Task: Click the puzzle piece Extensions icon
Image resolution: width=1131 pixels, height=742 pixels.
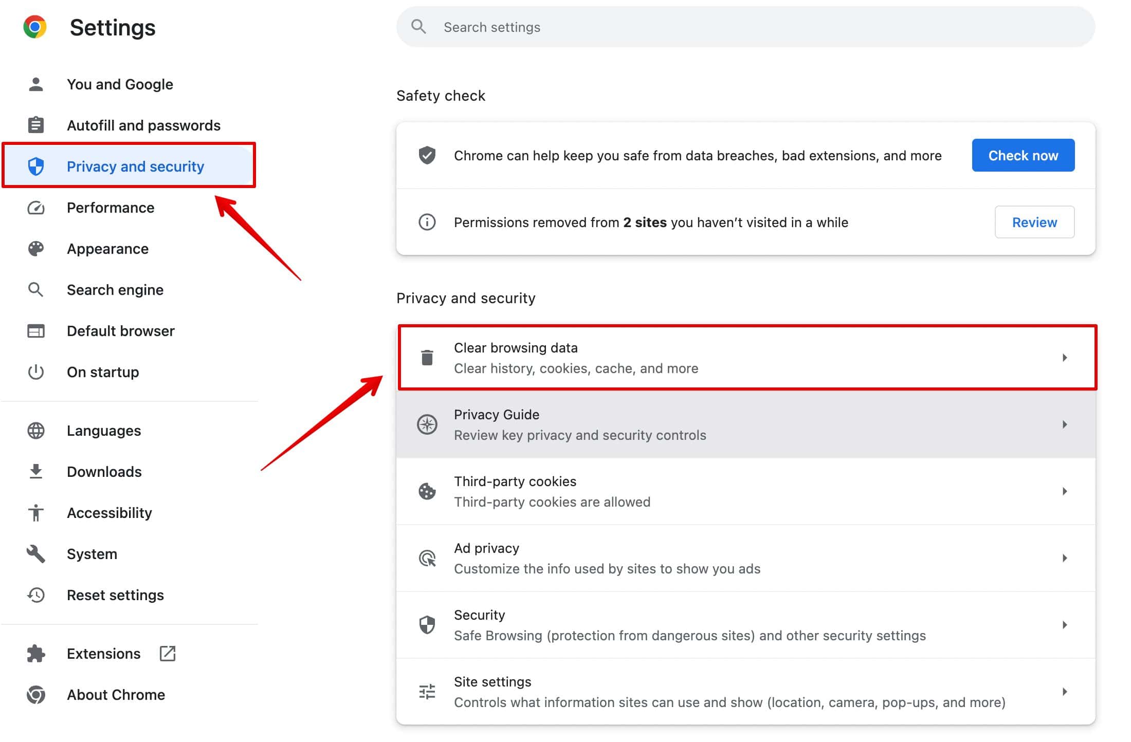Action: pyautogui.click(x=36, y=654)
